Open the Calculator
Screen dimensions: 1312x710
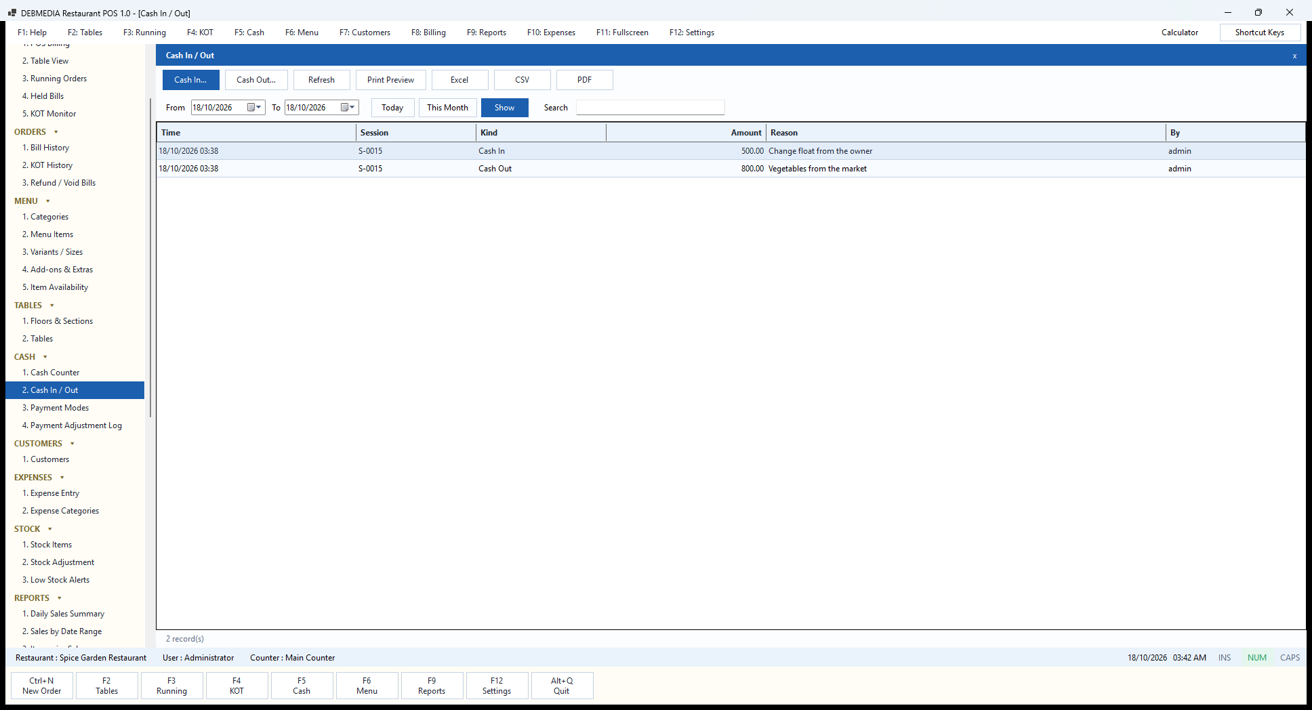pyautogui.click(x=1179, y=33)
